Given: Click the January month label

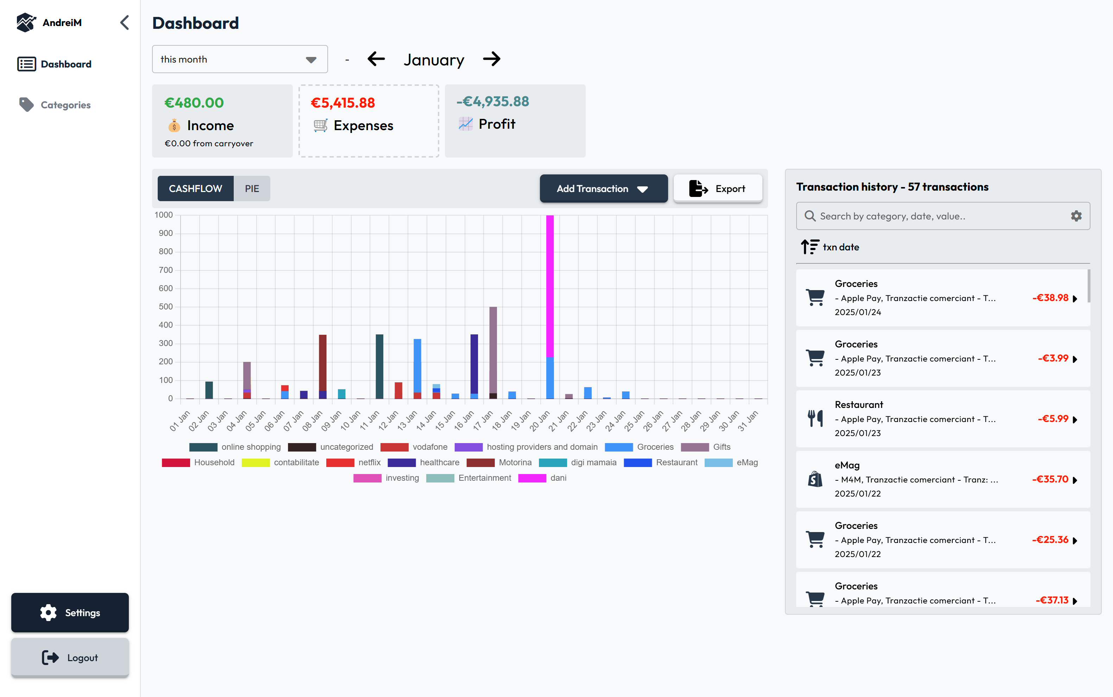Looking at the screenshot, I should pyautogui.click(x=434, y=59).
